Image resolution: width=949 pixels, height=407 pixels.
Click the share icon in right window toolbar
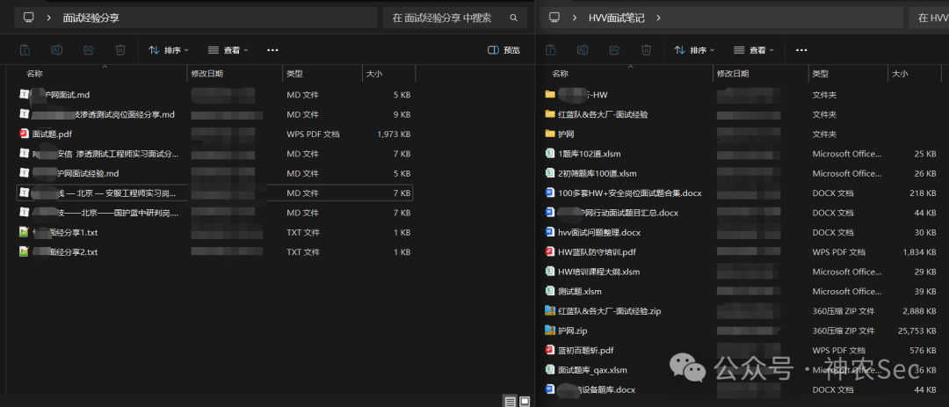[x=614, y=50]
